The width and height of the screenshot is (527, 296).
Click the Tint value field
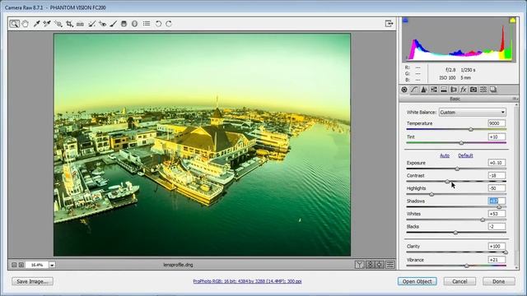(x=497, y=137)
